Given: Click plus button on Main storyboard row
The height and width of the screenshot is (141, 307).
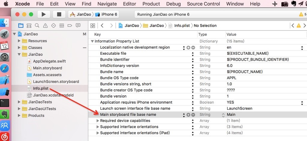Looking at the screenshot, I should (x=188, y=115).
